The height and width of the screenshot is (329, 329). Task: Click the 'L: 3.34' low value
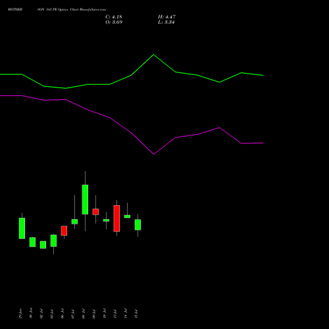(x=166, y=22)
